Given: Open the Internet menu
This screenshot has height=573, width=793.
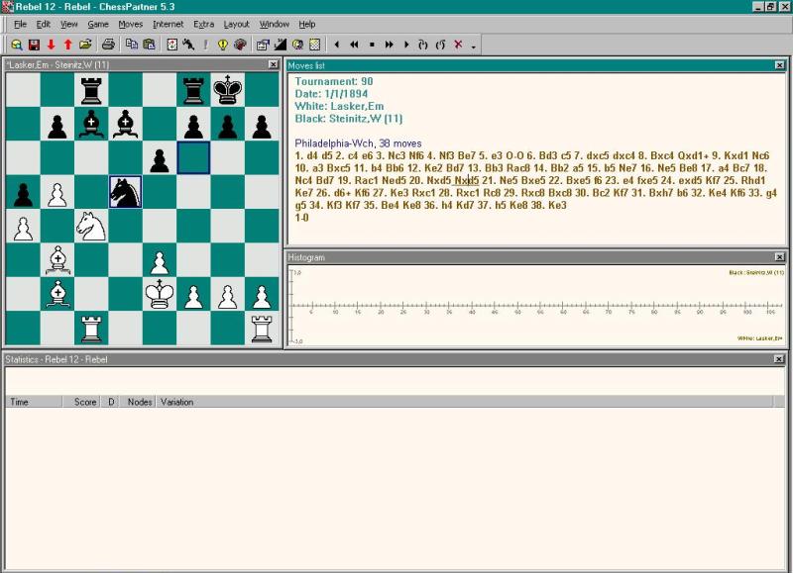Looking at the screenshot, I should click(x=168, y=24).
